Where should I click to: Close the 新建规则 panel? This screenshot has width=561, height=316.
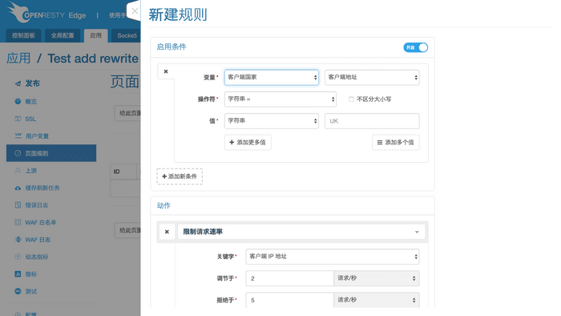[x=135, y=11]
